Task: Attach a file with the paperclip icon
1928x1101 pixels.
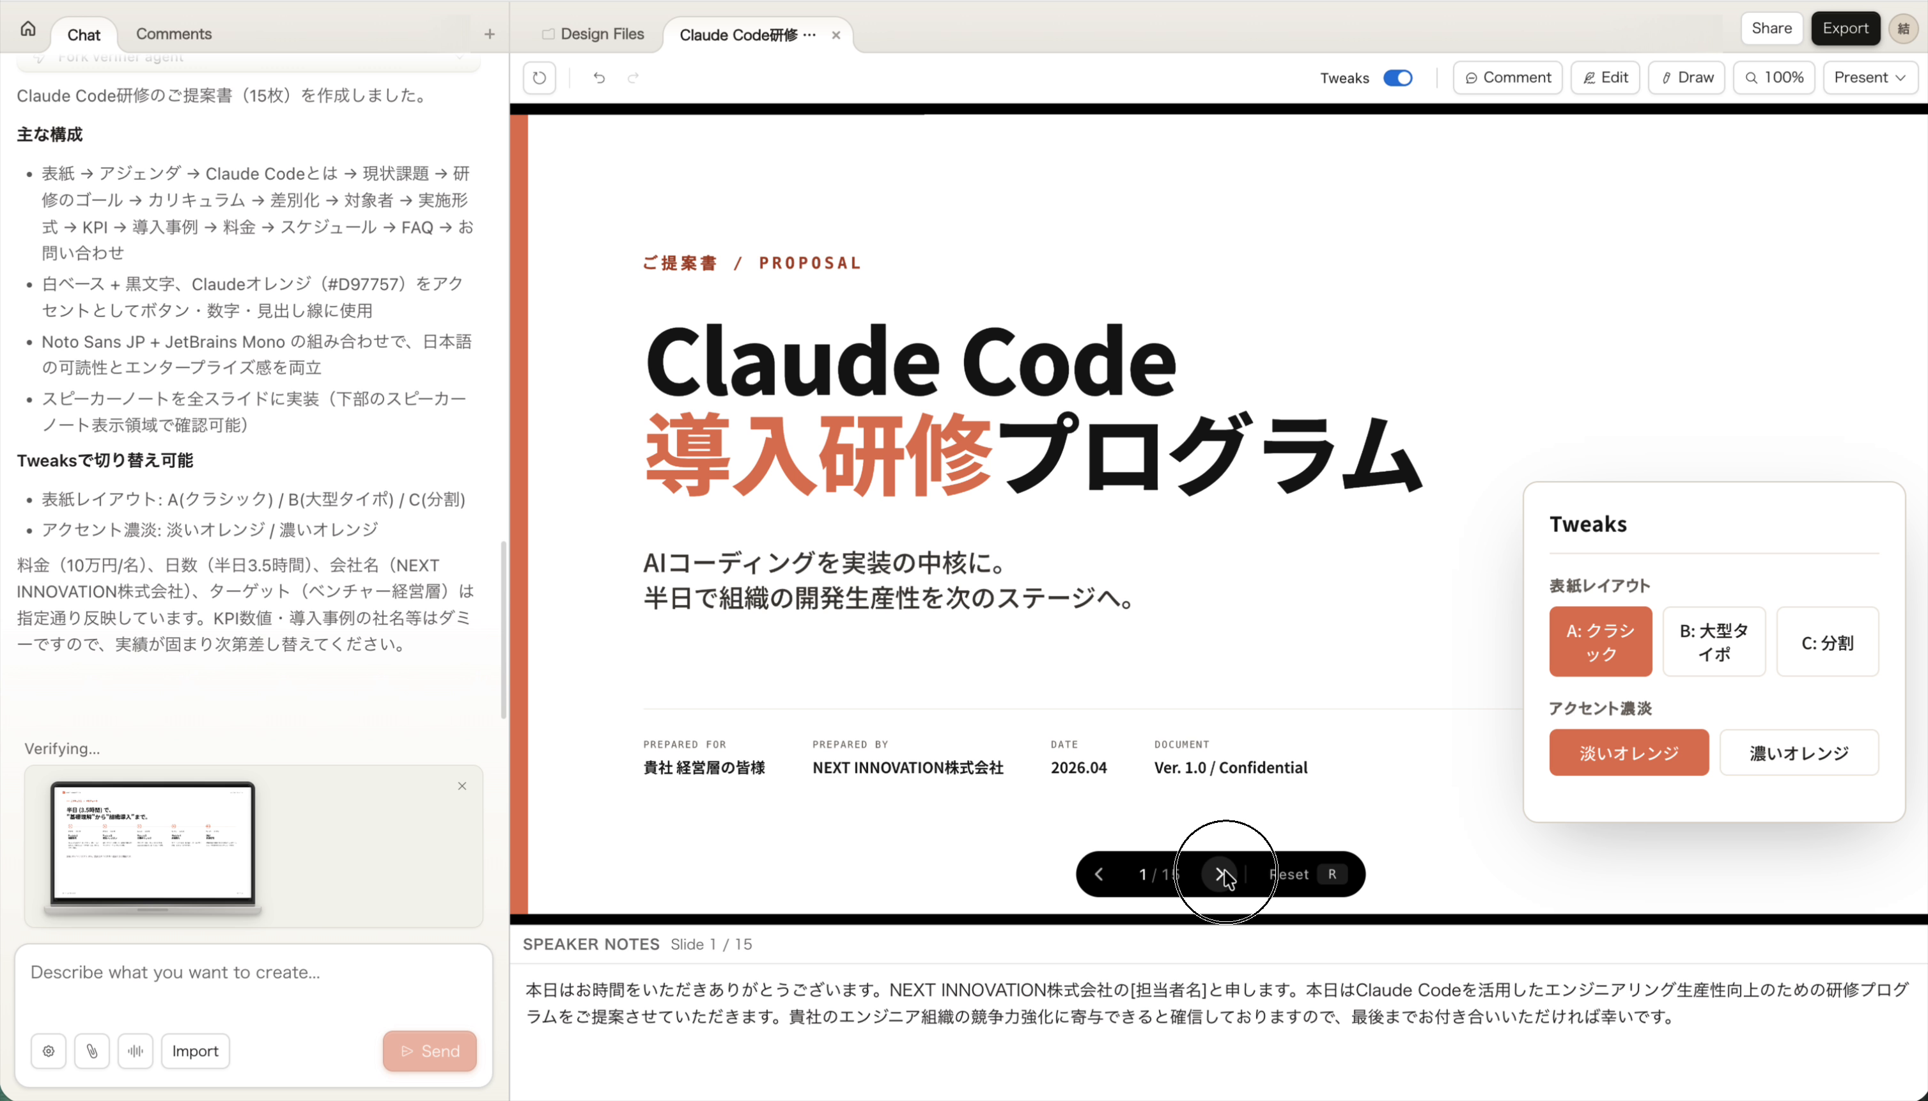Action: click(92, 1050)
